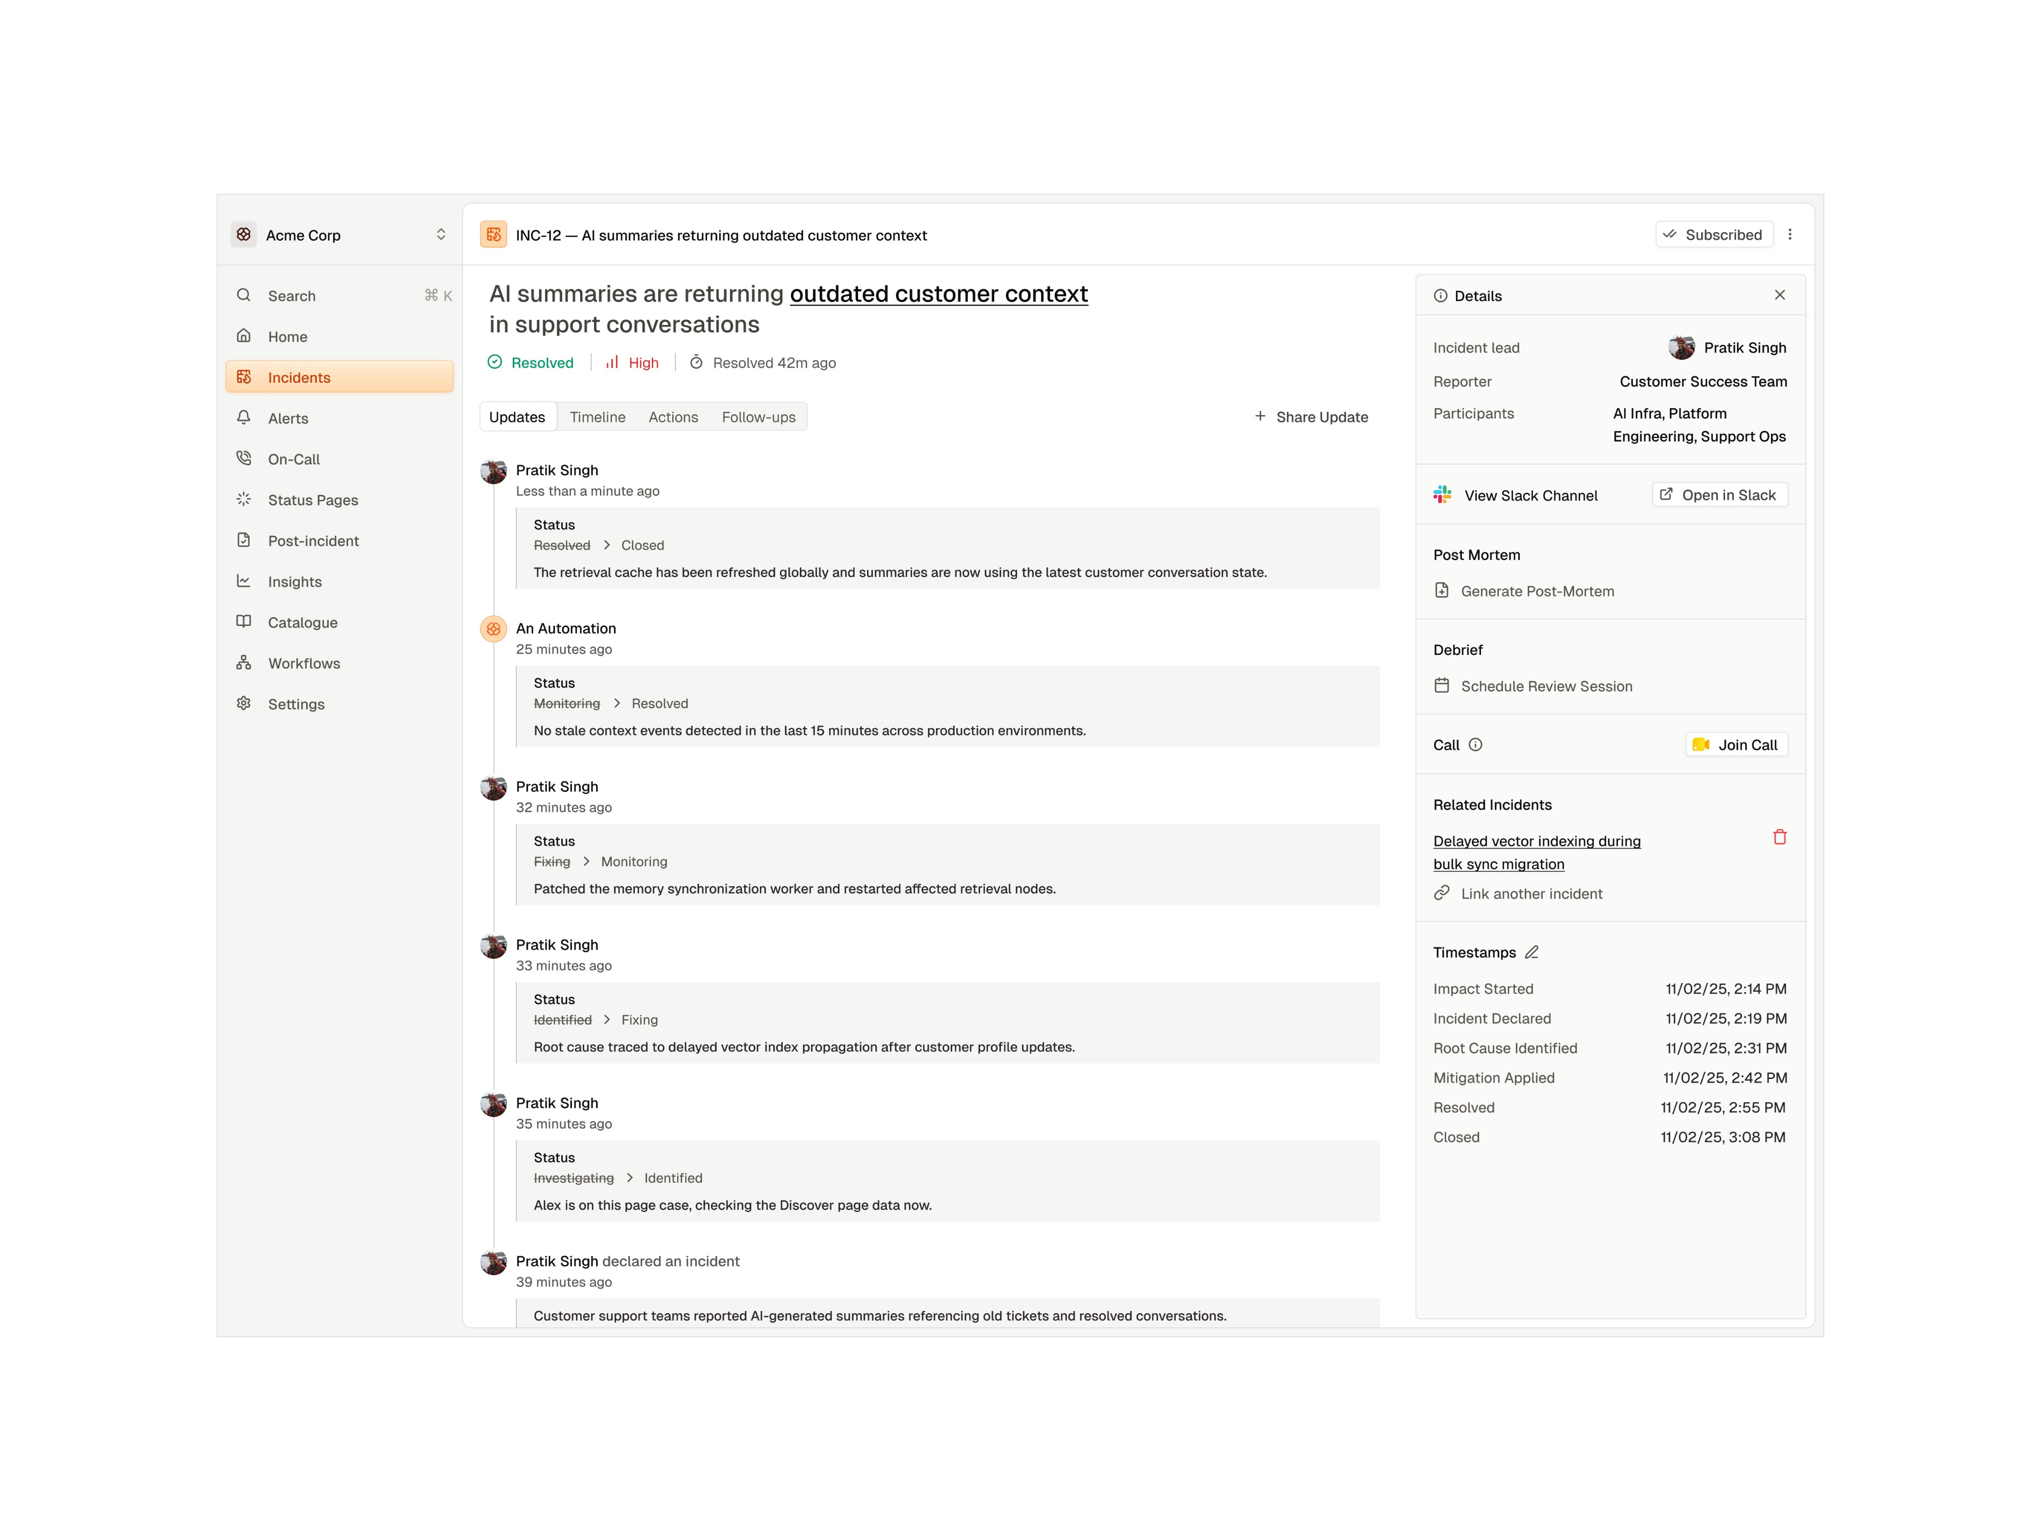Click the High severity indicator
The height and width of the screenshot is (1531, 2041).
coord(632,363)
